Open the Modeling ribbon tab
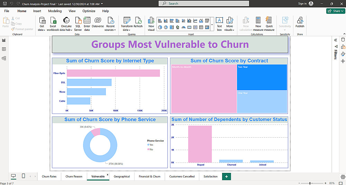The height and width of the screenshot is (185, 346). coord(55,11)
